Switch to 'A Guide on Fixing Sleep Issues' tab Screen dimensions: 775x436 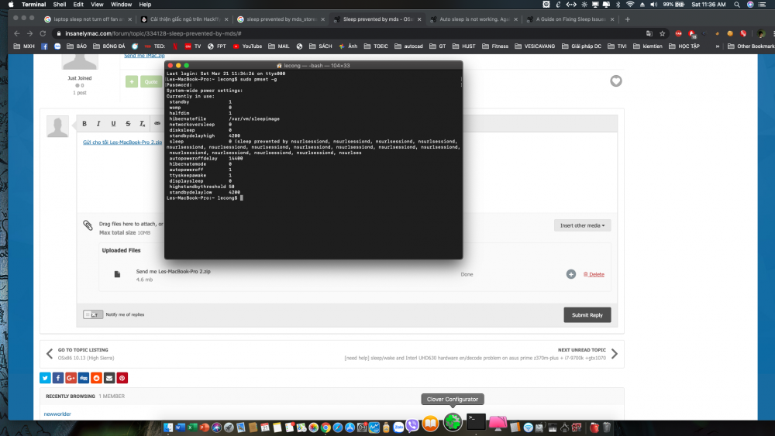570,19
